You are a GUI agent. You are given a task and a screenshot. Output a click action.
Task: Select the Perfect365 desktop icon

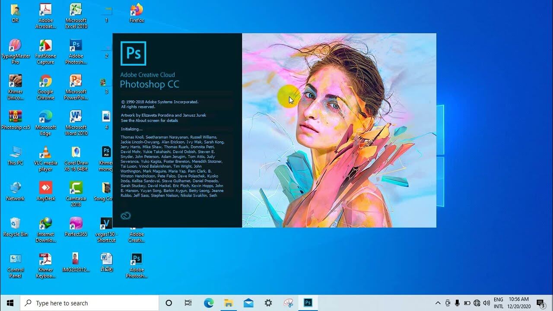coord(76,227)
